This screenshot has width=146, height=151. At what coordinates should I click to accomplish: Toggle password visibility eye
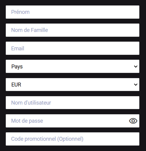coord(133,121)
